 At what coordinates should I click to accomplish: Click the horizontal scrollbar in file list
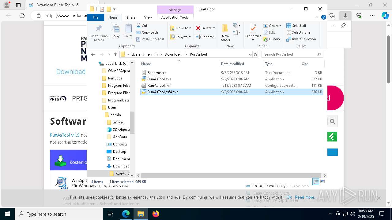coord(231,176)
